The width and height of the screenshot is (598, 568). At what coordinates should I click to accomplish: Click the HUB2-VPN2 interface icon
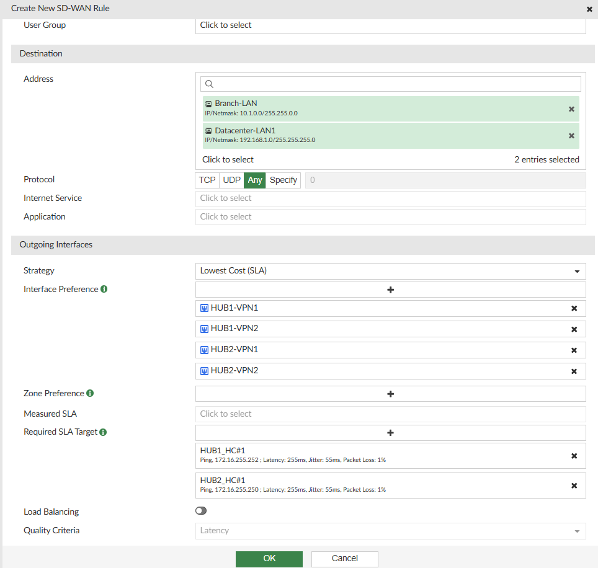pos(205,371)
